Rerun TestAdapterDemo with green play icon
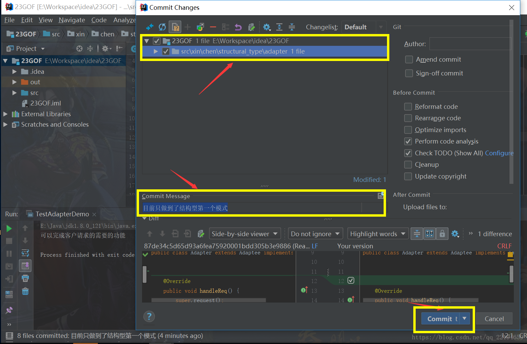Viewport: 527px width, 344px height. coord(9,228)
